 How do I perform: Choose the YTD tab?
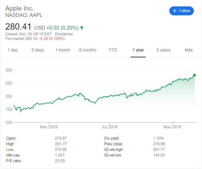[113, 50]
